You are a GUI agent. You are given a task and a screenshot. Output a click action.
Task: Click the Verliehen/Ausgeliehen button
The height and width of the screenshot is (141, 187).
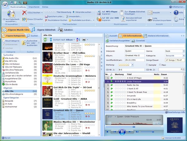118,41
